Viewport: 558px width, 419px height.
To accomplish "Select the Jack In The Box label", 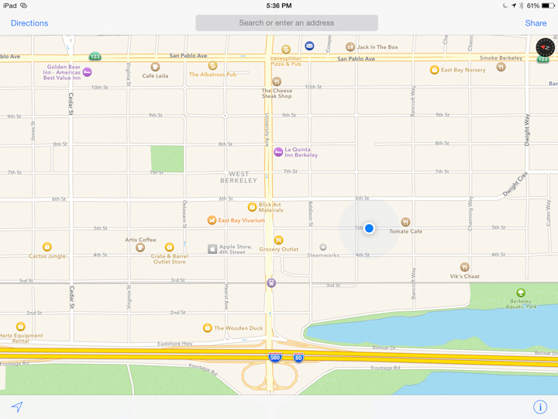I will [x=377, y=47].
